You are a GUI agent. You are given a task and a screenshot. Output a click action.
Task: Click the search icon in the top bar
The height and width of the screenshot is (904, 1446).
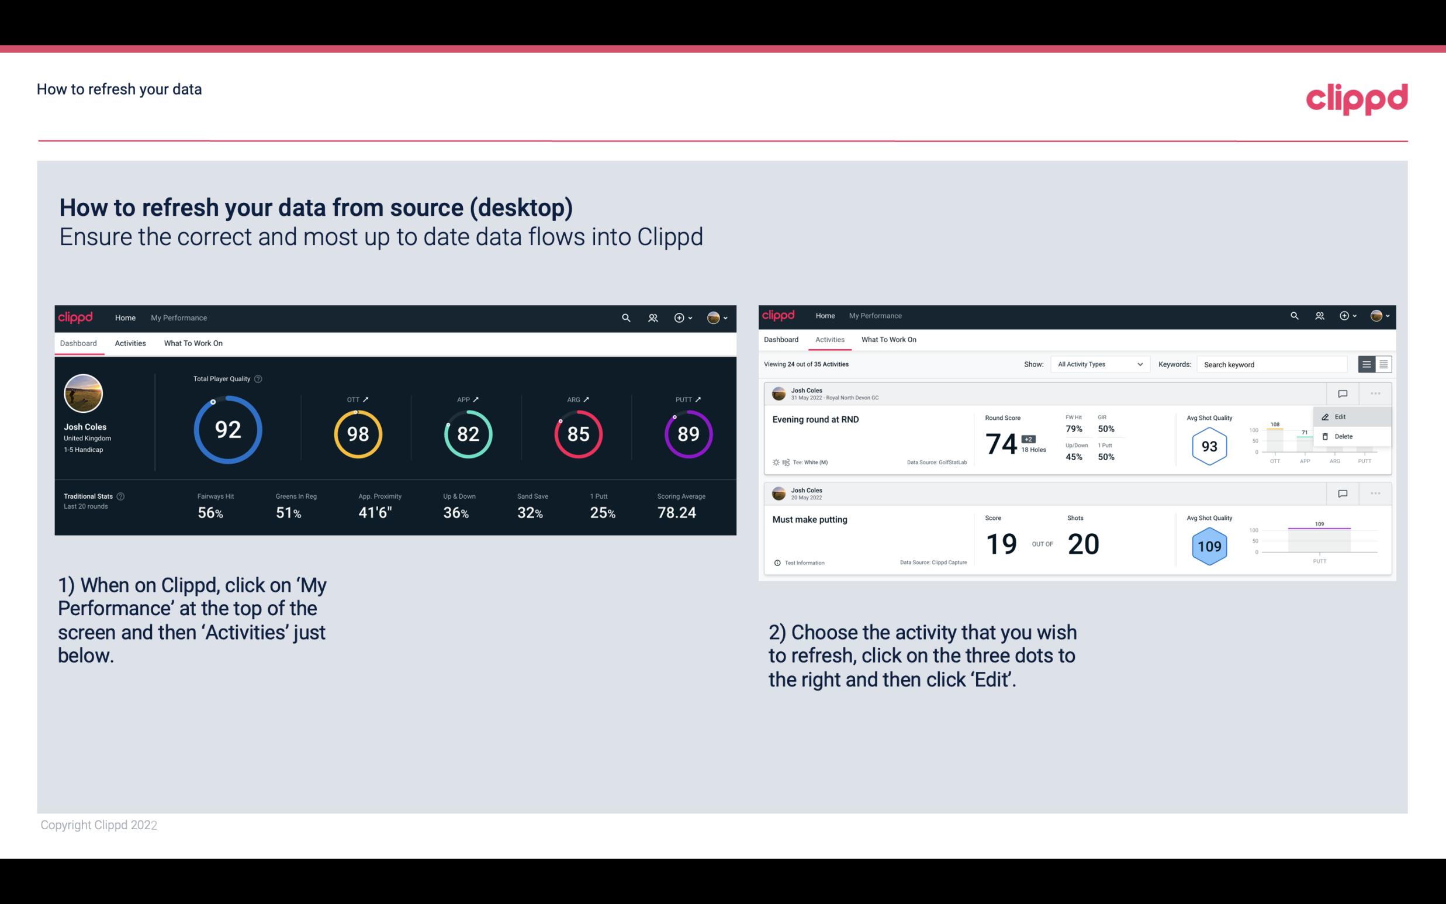tap(625, 316)
